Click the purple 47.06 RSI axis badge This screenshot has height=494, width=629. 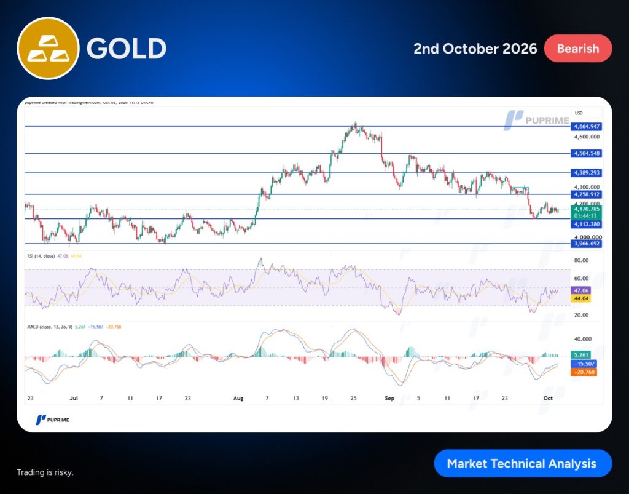click(581, 290)
